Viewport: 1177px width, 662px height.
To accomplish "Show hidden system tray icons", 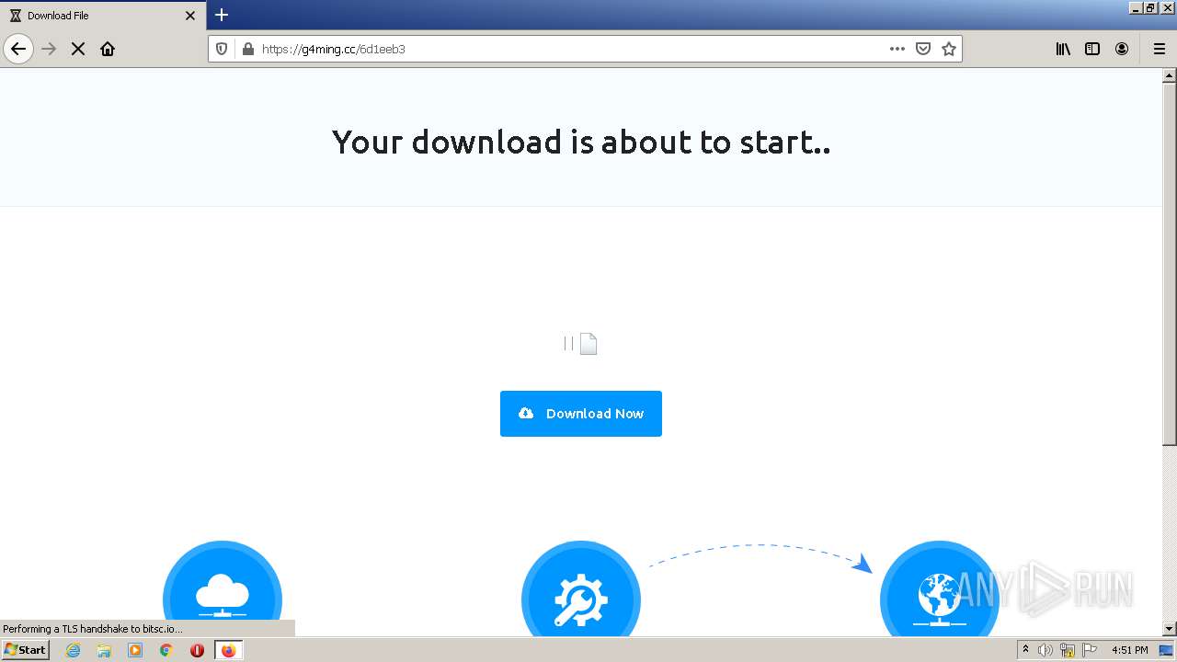I will pos(1025,650).
